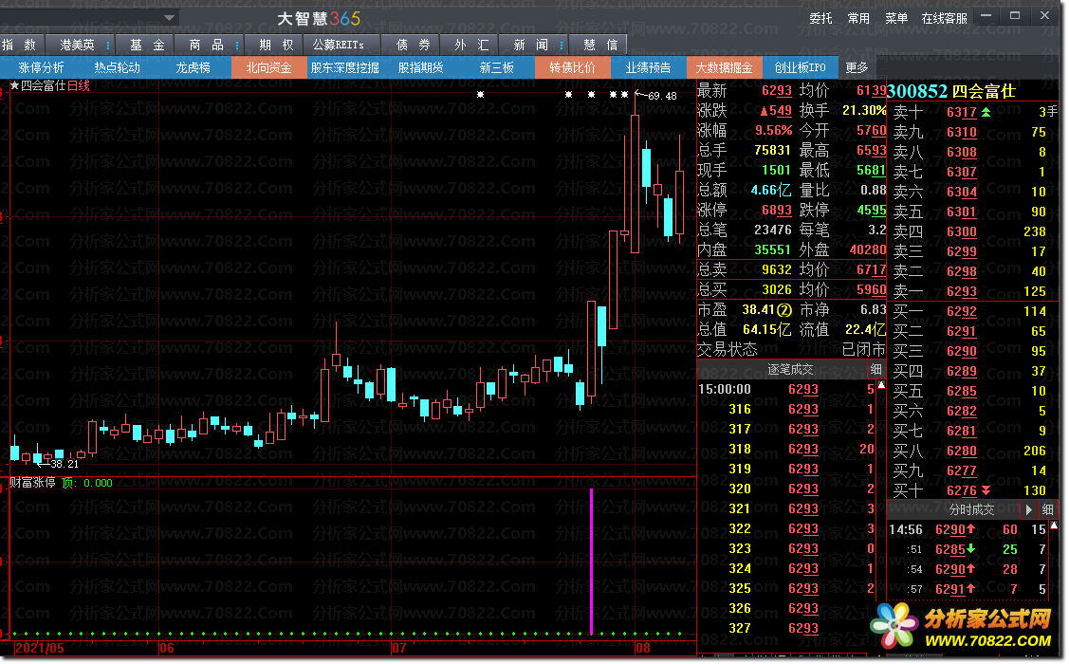This screenshot has width=1069, height=664.
Task: Click the 买八 volume 206
Action: click(x=1034, y=451)
